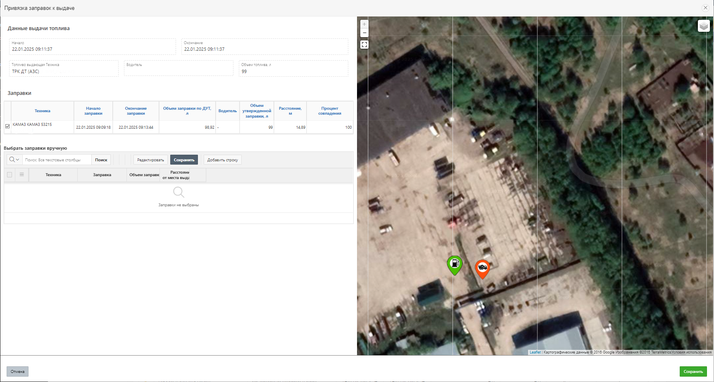
Task: Close the dialog with the X icon
Action: point(705,8)
